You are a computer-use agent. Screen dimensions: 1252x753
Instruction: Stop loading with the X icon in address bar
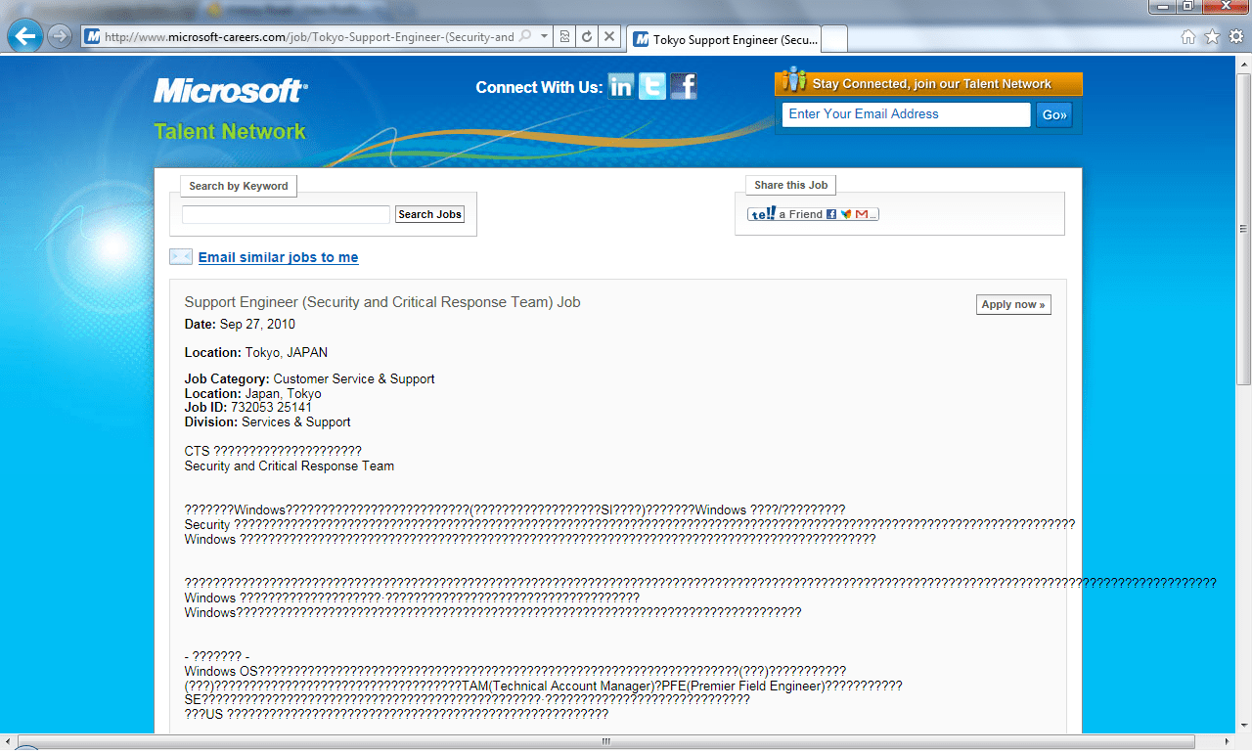point(609,36)
